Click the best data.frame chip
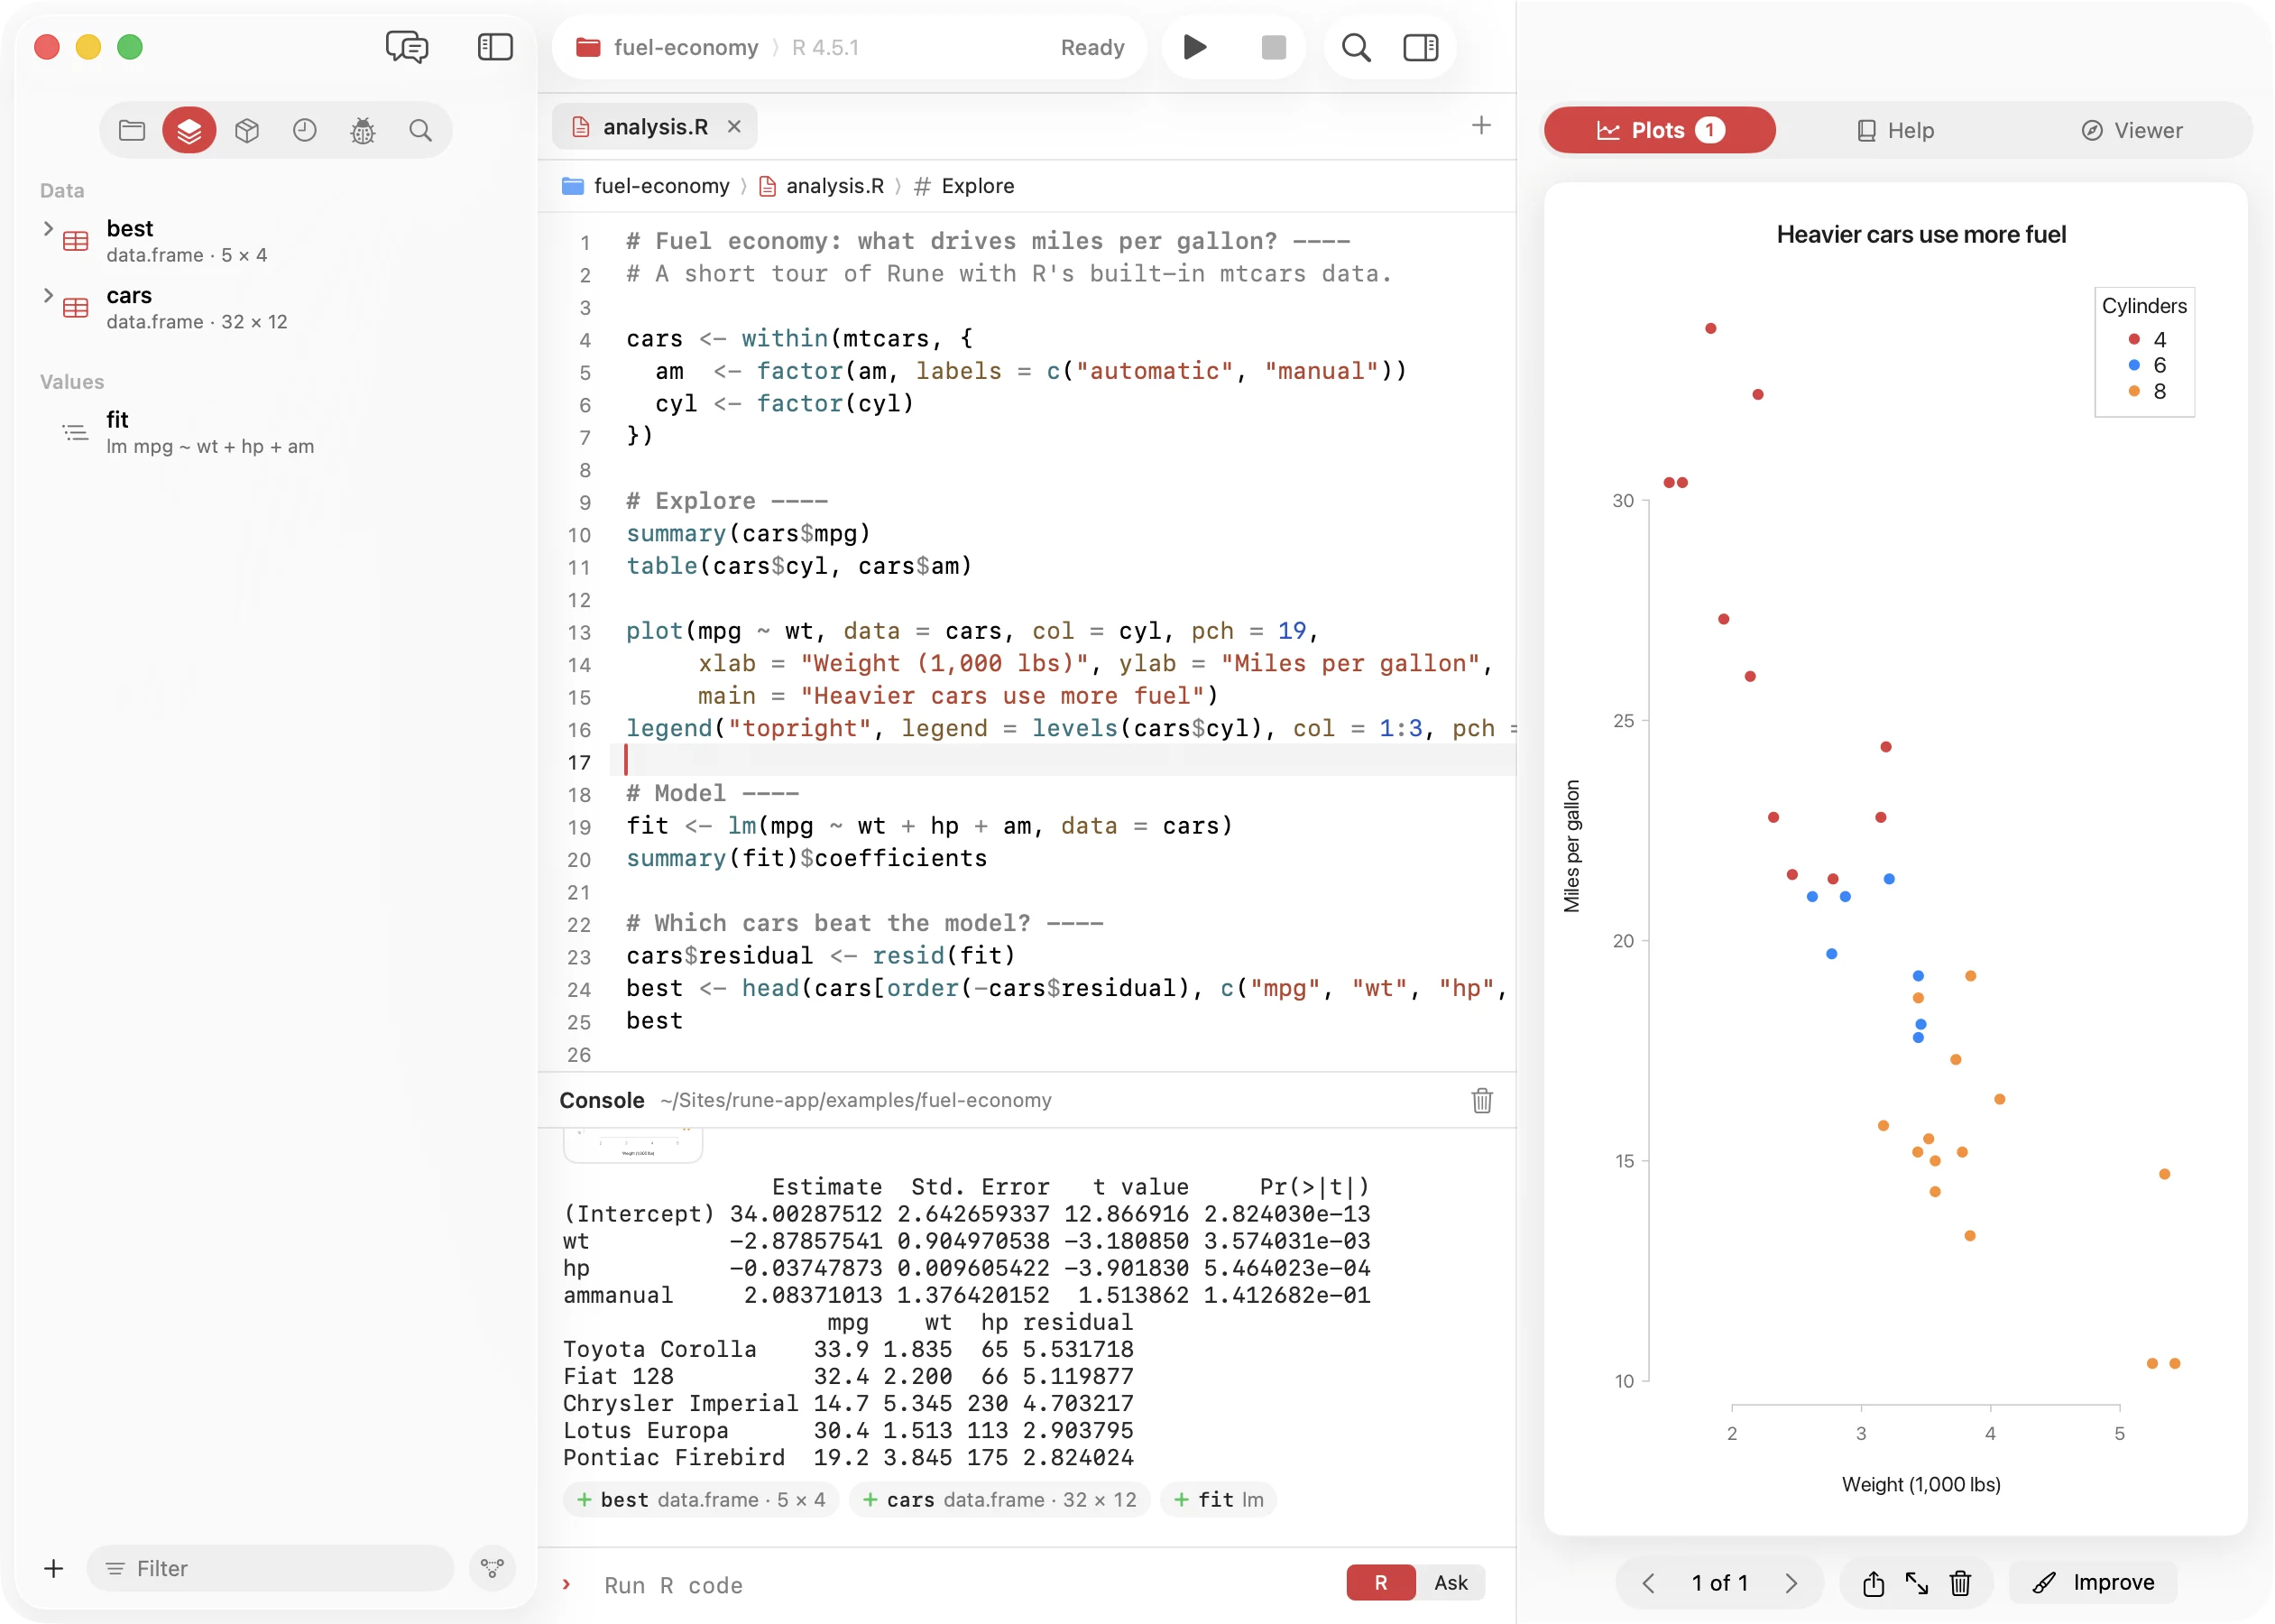The height and width of the screenshot is (1624, 2275). [701, 1499]
